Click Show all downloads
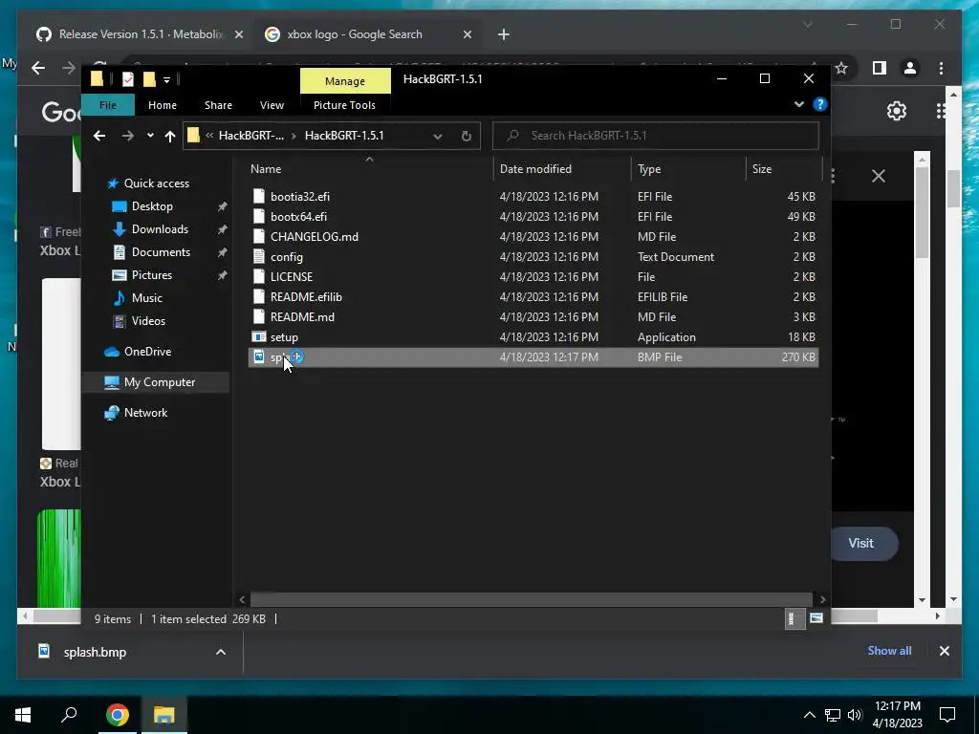This screenshot has height=734, width=979. tap(889, 650)
